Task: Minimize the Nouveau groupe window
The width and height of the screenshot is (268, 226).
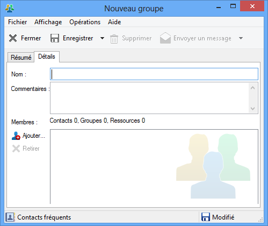Action: point(219,7)
